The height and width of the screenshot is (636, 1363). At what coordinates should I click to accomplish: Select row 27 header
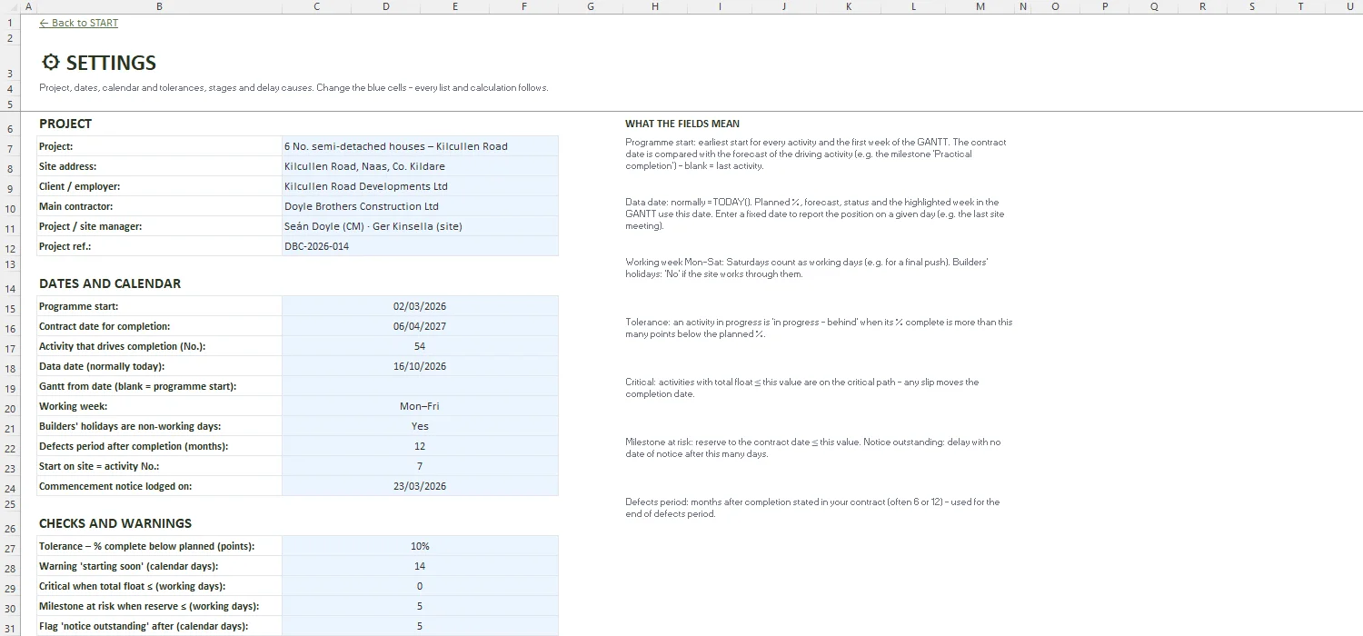click(9, 548)
